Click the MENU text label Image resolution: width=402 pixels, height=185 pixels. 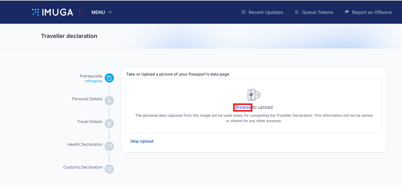(98, 12)
